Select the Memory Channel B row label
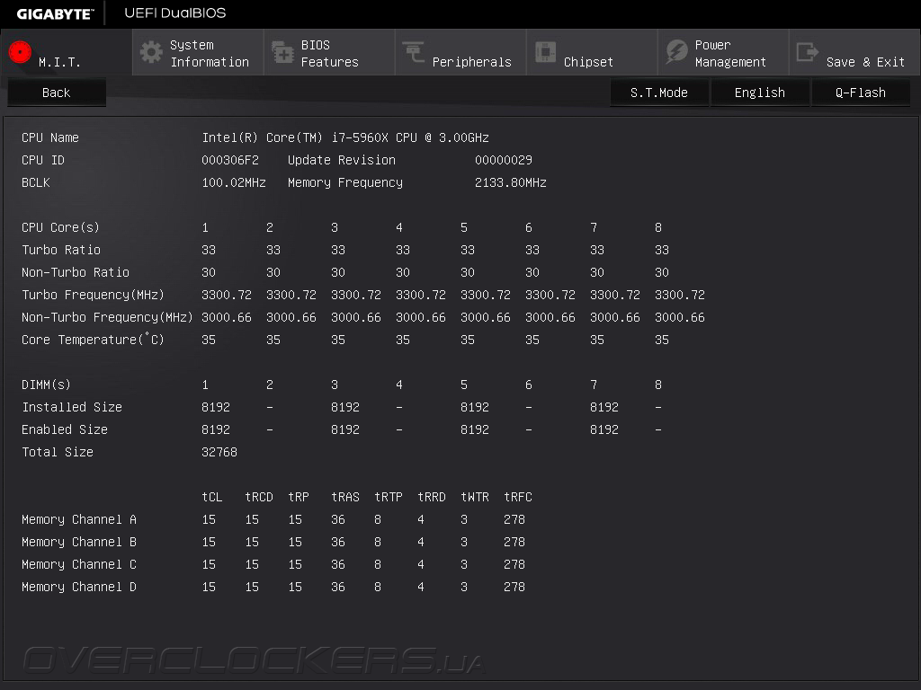This screenshot has height=690, width=921. point(79,542)
